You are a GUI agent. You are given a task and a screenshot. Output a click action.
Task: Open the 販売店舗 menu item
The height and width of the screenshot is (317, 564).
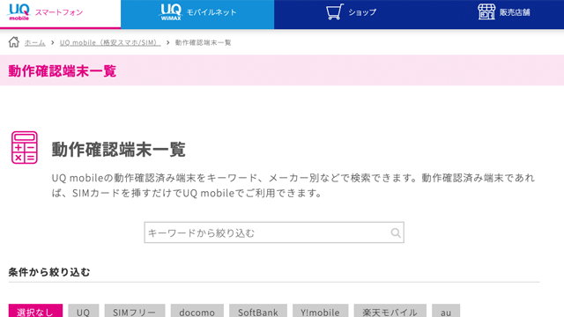tap(503, 12)
